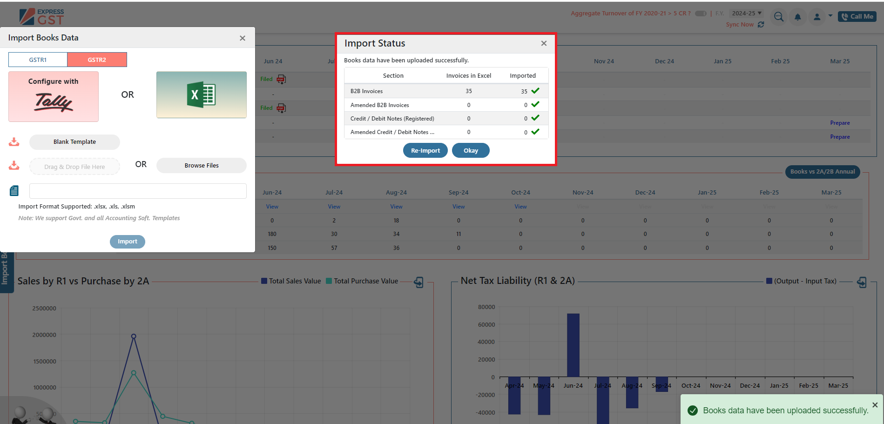The height and width of the screenshot is (424, 884).
Task: Click the View link under Oct-24
Action: [520, 207]
